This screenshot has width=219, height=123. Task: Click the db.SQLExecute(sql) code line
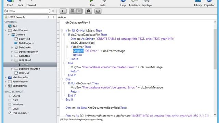pyautogui.click(x=83, y=43)
